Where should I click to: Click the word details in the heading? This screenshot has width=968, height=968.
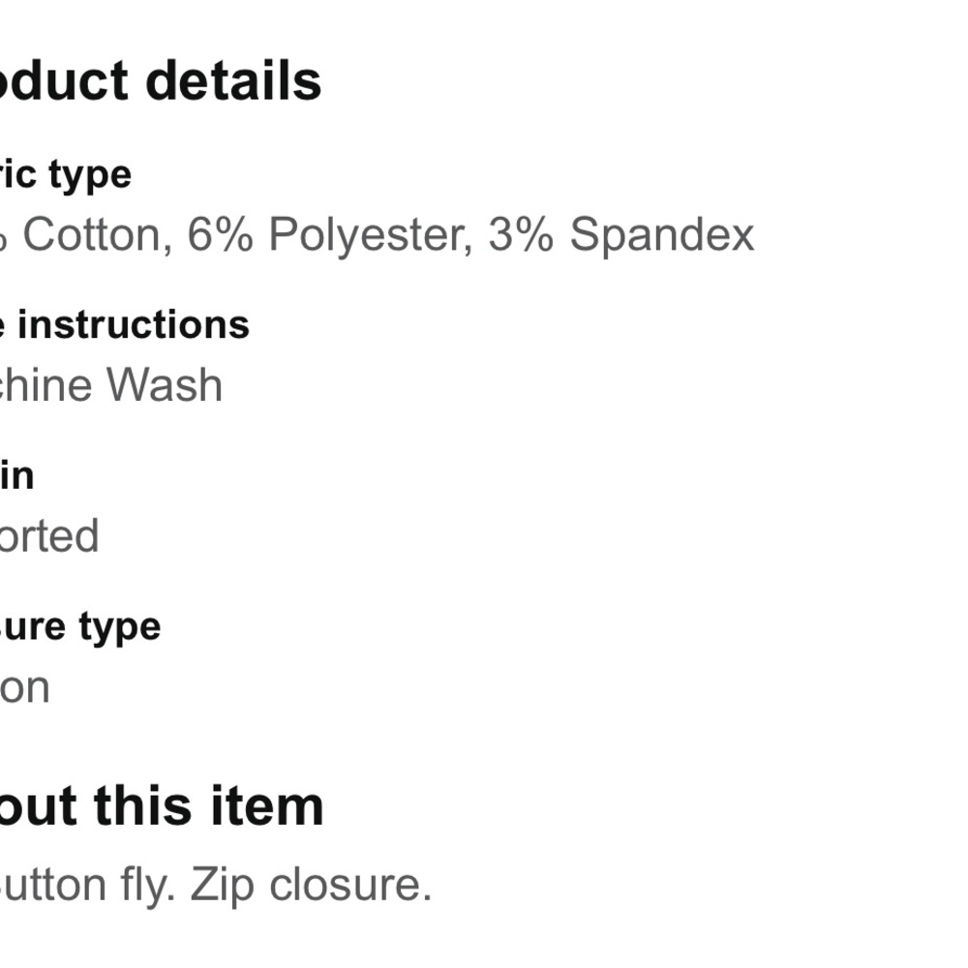(x=233, y=81)
